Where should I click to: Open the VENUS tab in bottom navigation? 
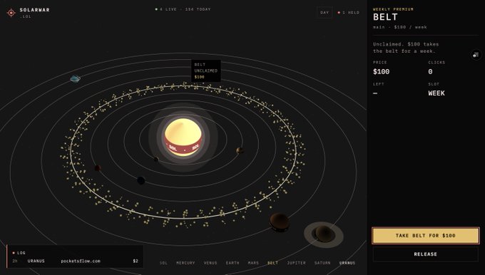coord(210,263)
